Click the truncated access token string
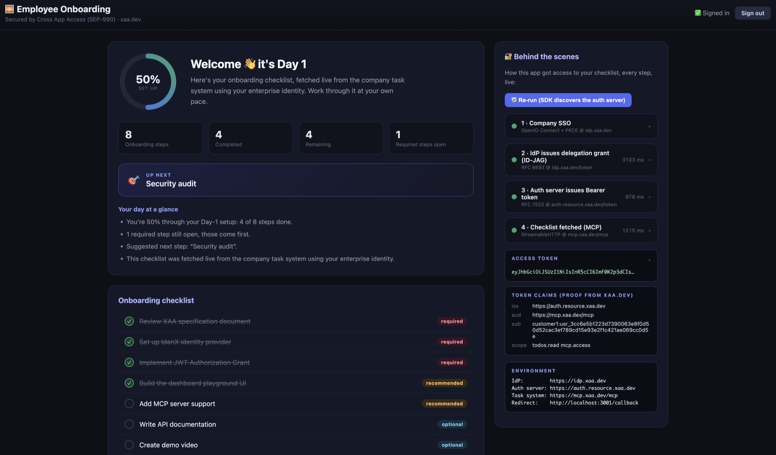This screenshot has height=455, width=776. pos(573,272)
